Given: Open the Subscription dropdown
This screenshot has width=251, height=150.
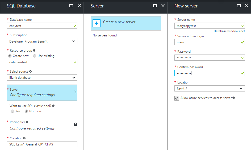Looking at the screenshot, I should click(x=42, y=41).
